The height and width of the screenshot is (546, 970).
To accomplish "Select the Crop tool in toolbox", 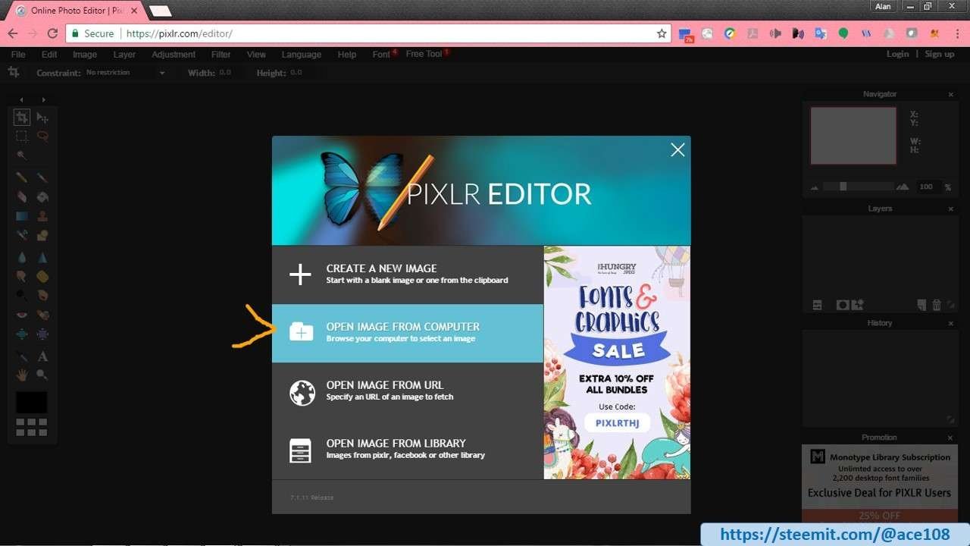I will point(22,117).
